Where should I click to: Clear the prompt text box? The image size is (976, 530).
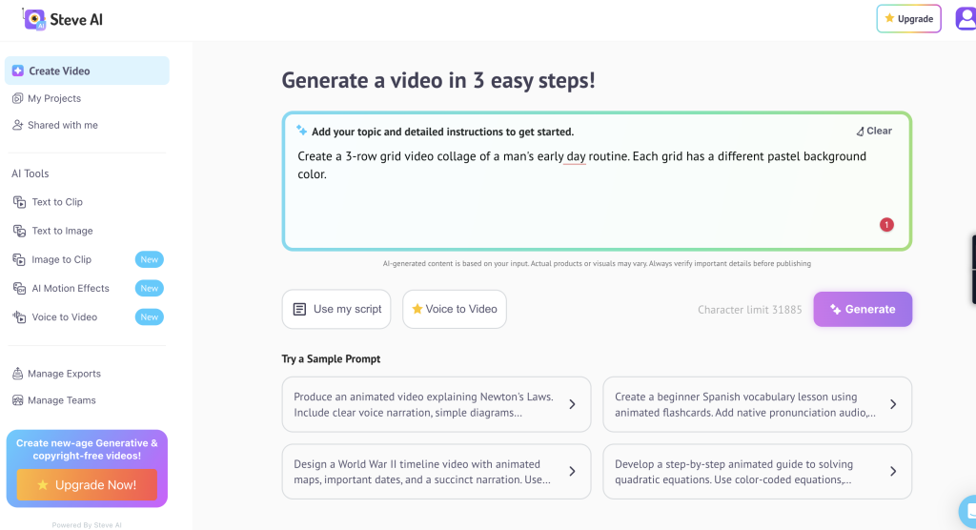874,131
